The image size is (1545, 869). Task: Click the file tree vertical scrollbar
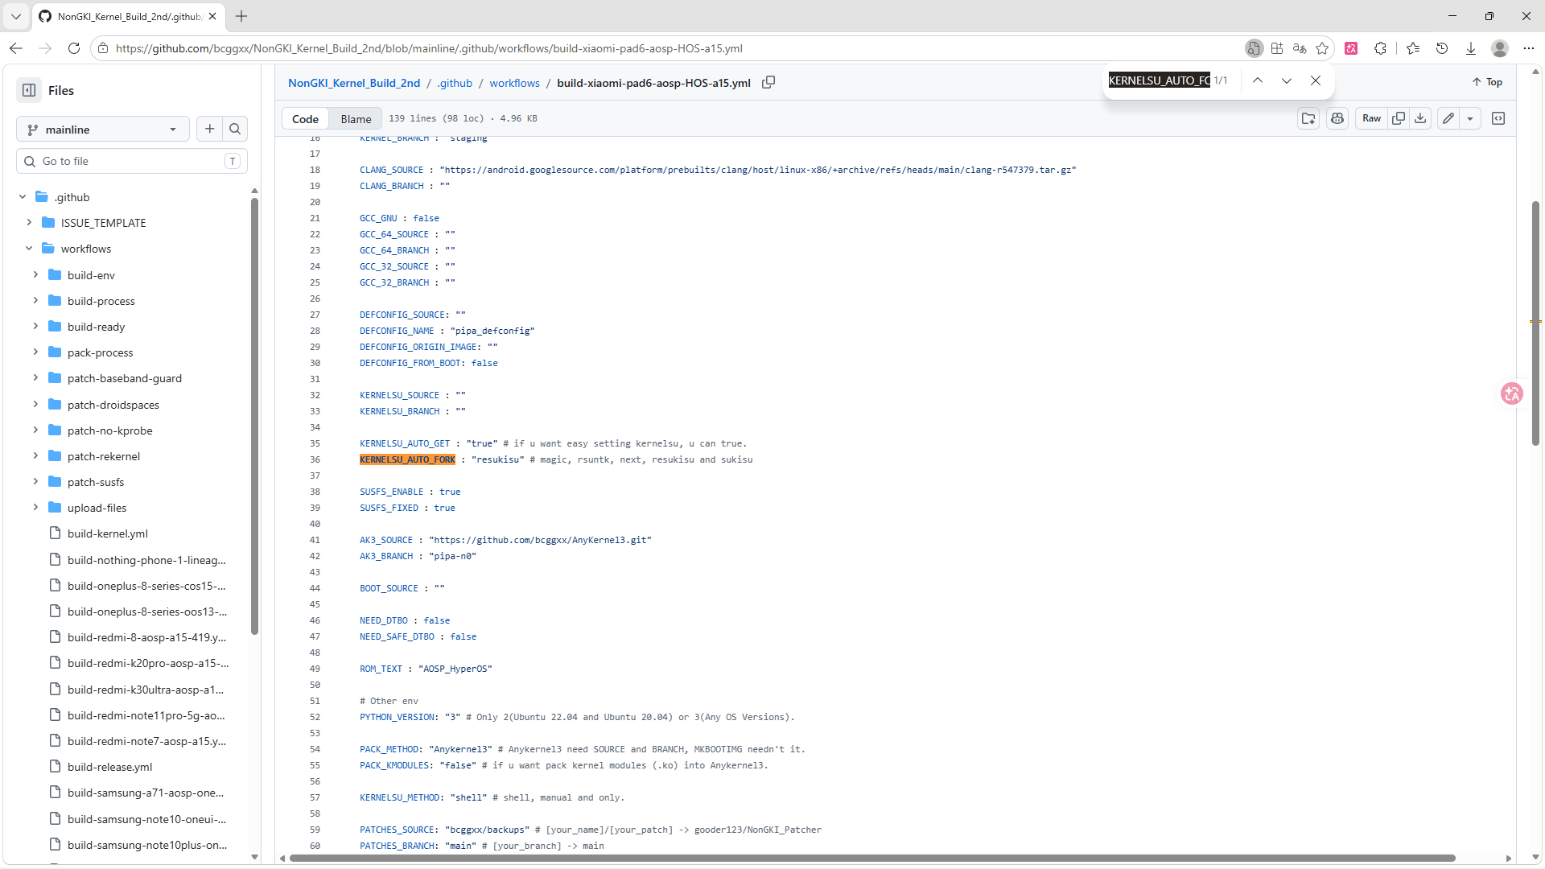coord(254,414)
